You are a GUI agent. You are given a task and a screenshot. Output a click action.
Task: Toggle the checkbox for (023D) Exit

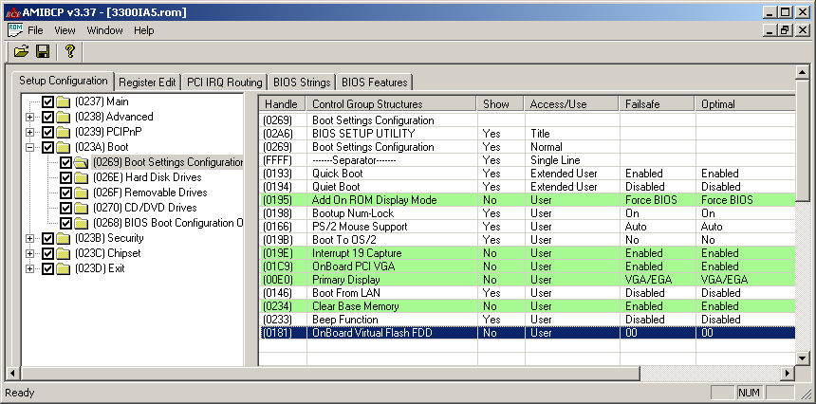(x=48, y=268)
